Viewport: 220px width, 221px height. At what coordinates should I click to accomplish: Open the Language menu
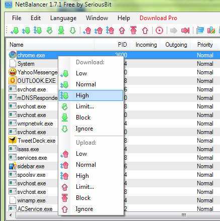pos(63,18)
